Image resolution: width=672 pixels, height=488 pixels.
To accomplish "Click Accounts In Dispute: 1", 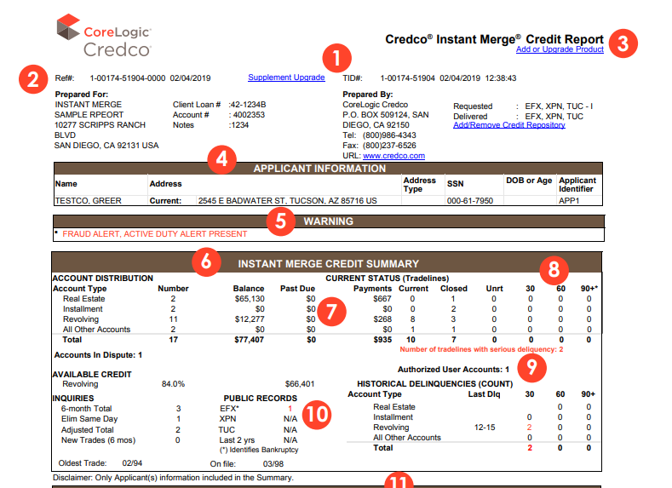I will point(98,355).
